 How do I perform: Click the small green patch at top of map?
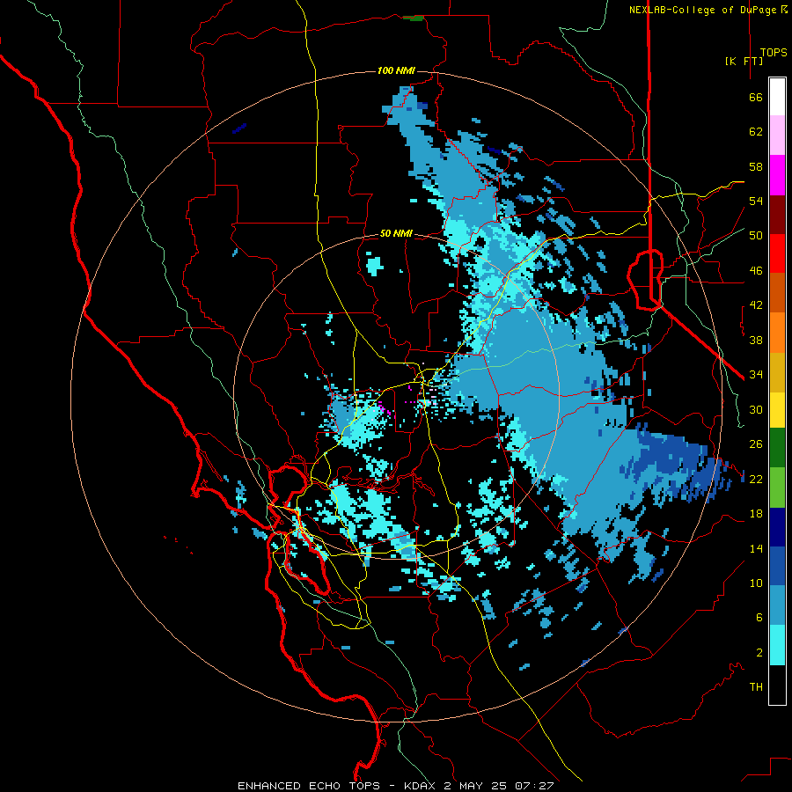click(x=416, y=18)
